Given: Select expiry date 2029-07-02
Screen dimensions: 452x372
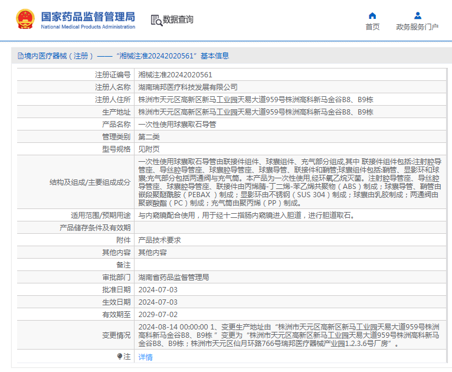Looking at the screenshot, I should click(158, 315).
